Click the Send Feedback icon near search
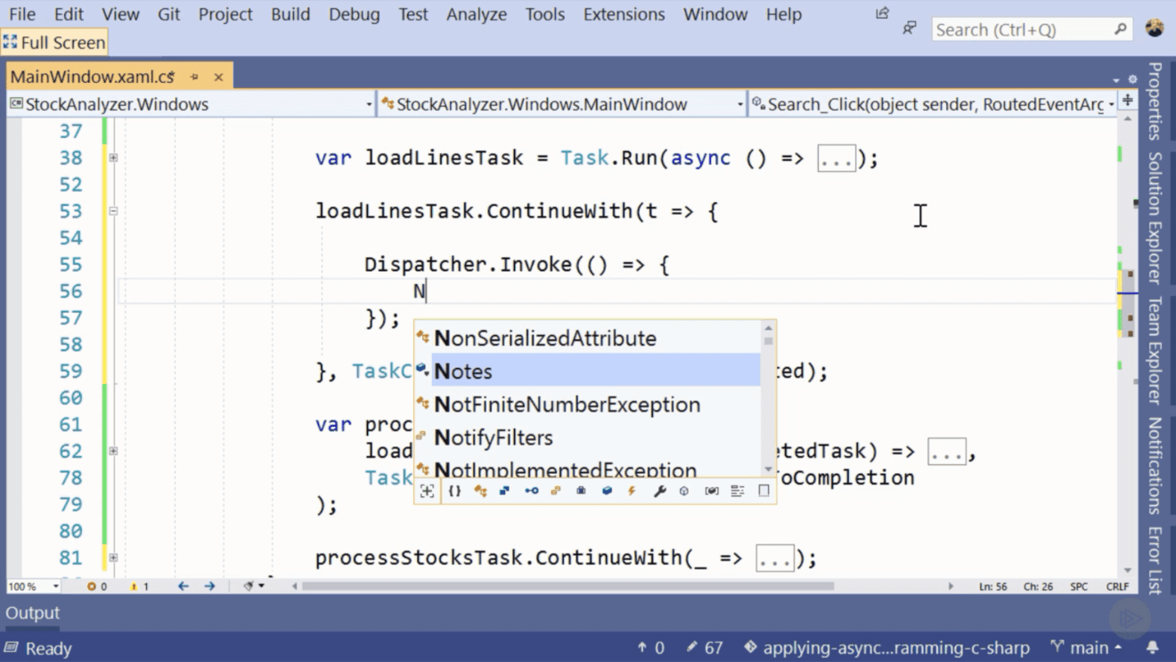 910,29
